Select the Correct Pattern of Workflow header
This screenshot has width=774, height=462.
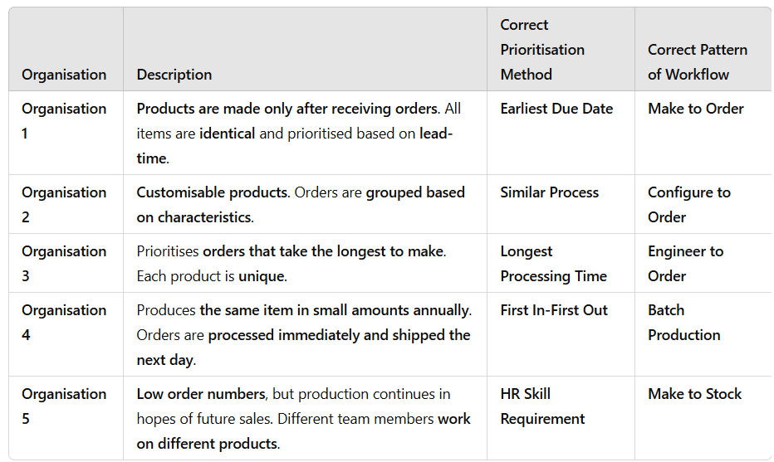tap(698, 62)
